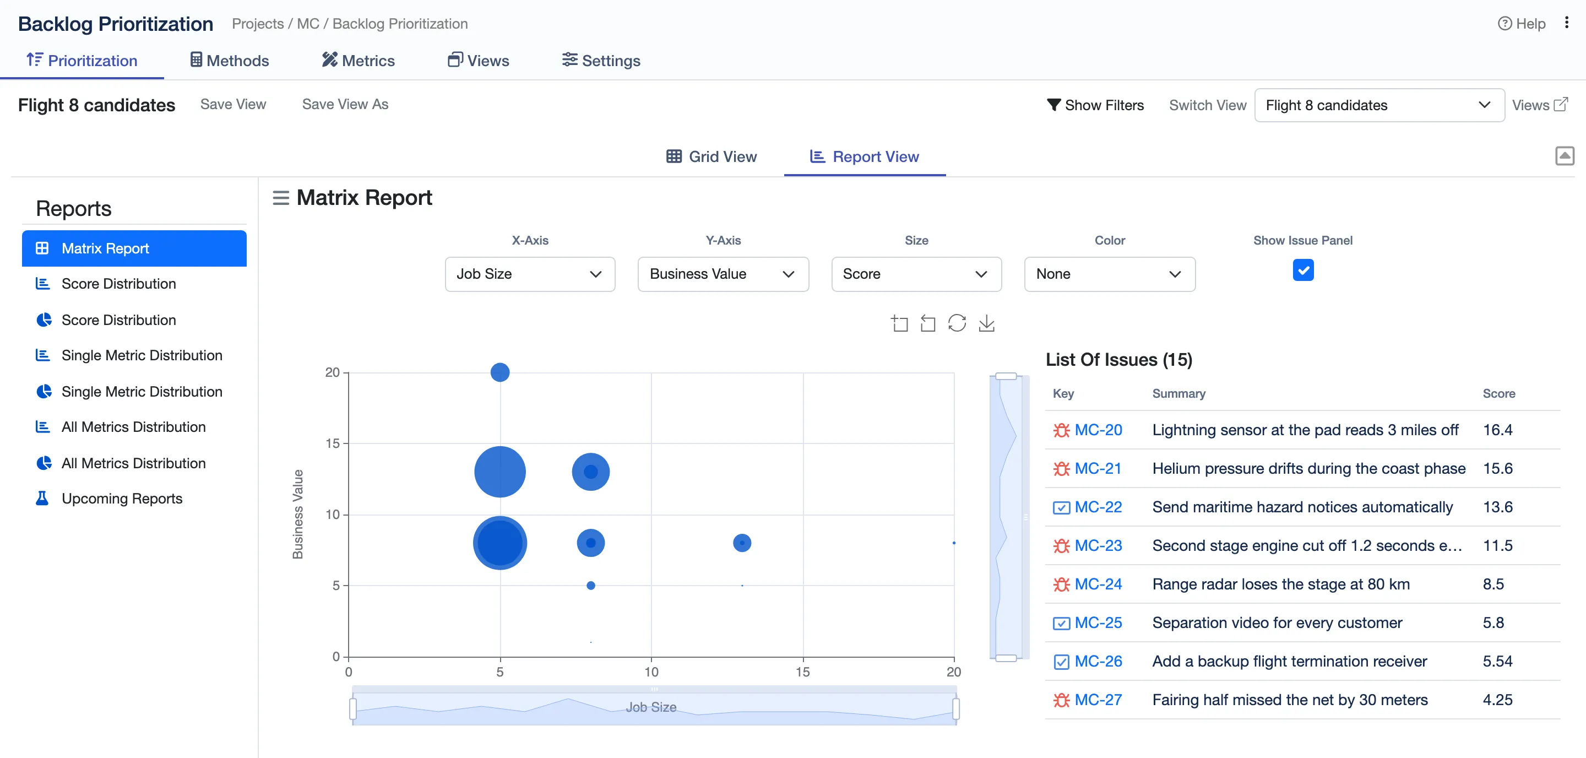1586x758 pixels.
Task: Download the chart as image
Action: [x=986, y=323]
